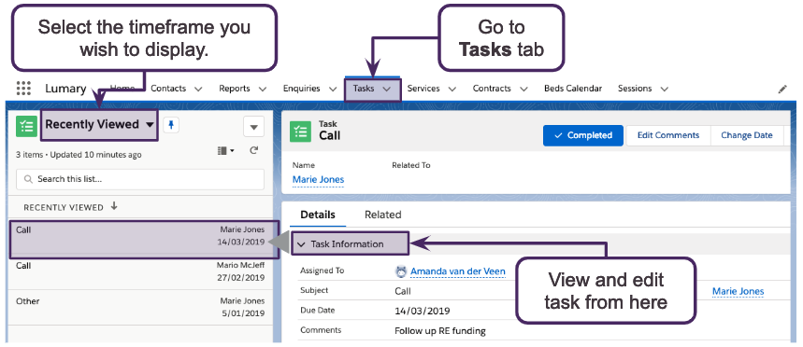Click the Edit Comments button
Screen dimensions: 803x347
pyautogui.click(x=668, y=135)
